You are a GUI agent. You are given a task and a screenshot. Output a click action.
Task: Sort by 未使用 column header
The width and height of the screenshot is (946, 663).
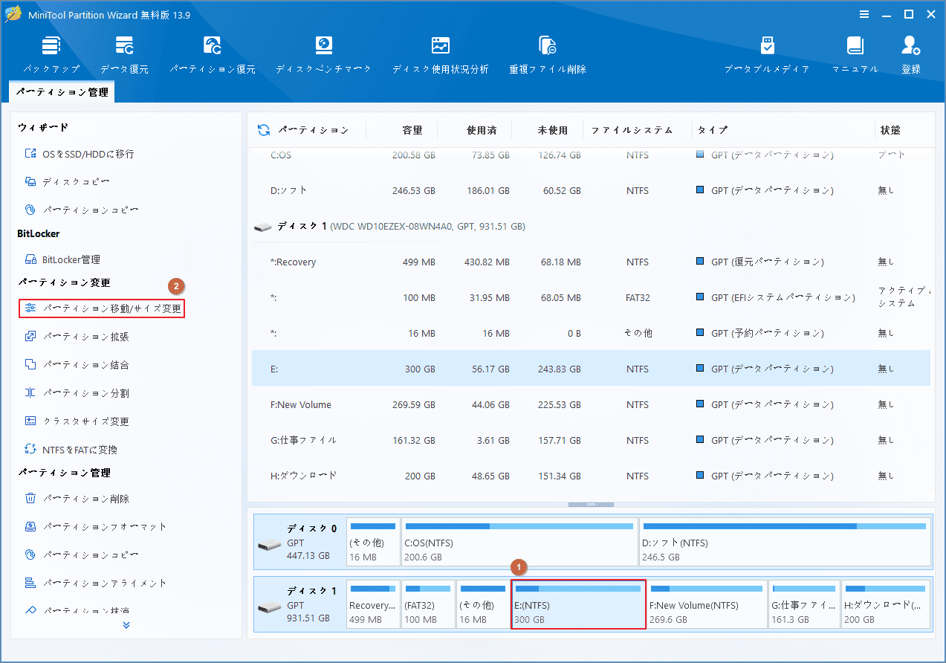[553, 130]
